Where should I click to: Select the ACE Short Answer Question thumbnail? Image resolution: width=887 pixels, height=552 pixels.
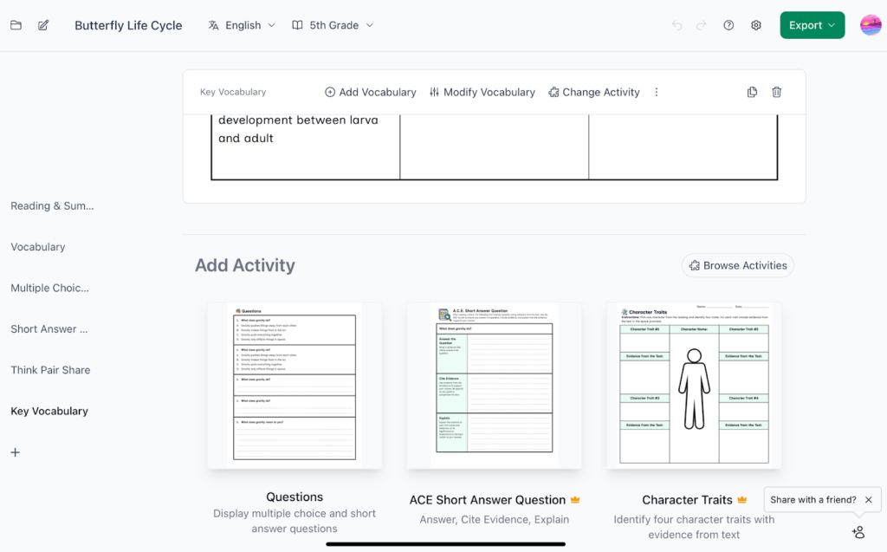coord(494,386)
